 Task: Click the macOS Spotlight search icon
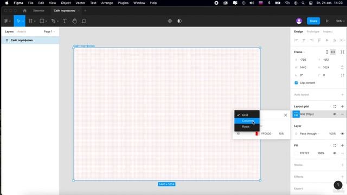(303, 3)
